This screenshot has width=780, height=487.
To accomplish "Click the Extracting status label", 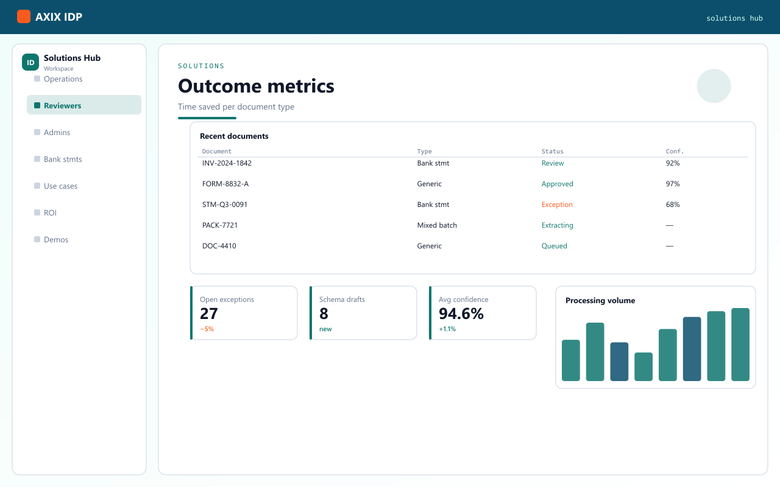I will 558,225.
